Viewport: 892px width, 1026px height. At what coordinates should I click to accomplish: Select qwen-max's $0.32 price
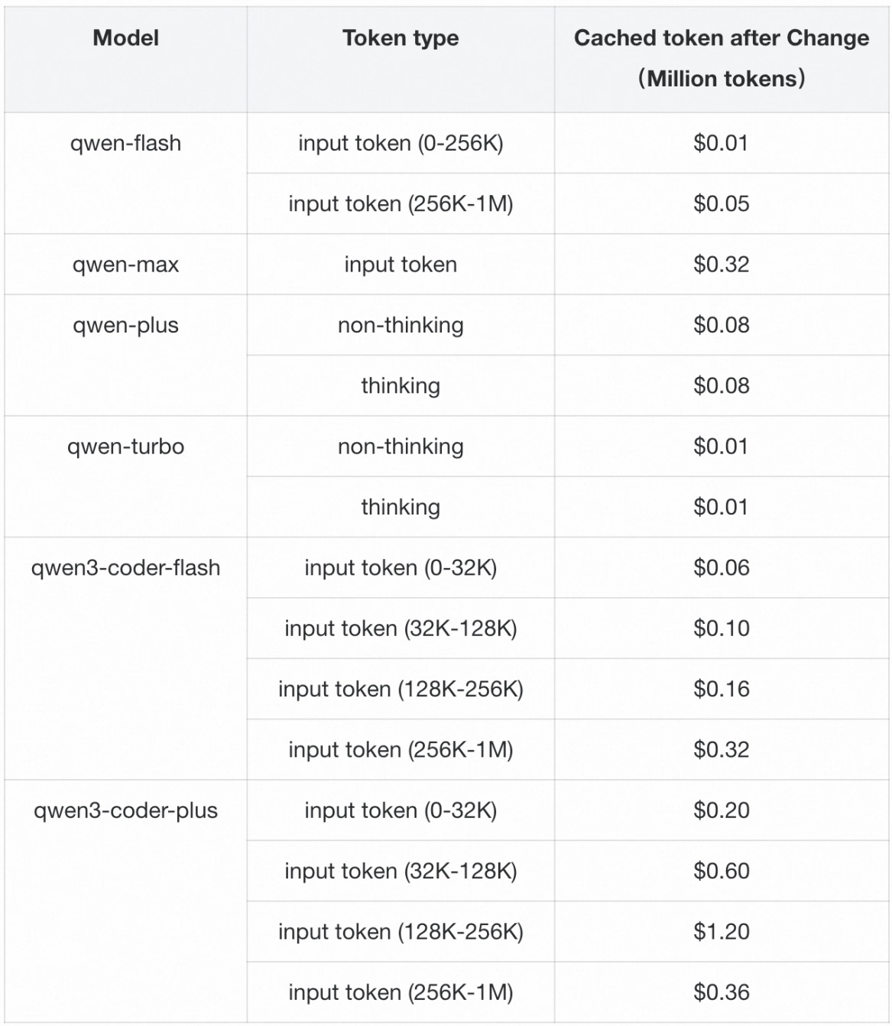(x=721, y=265)
